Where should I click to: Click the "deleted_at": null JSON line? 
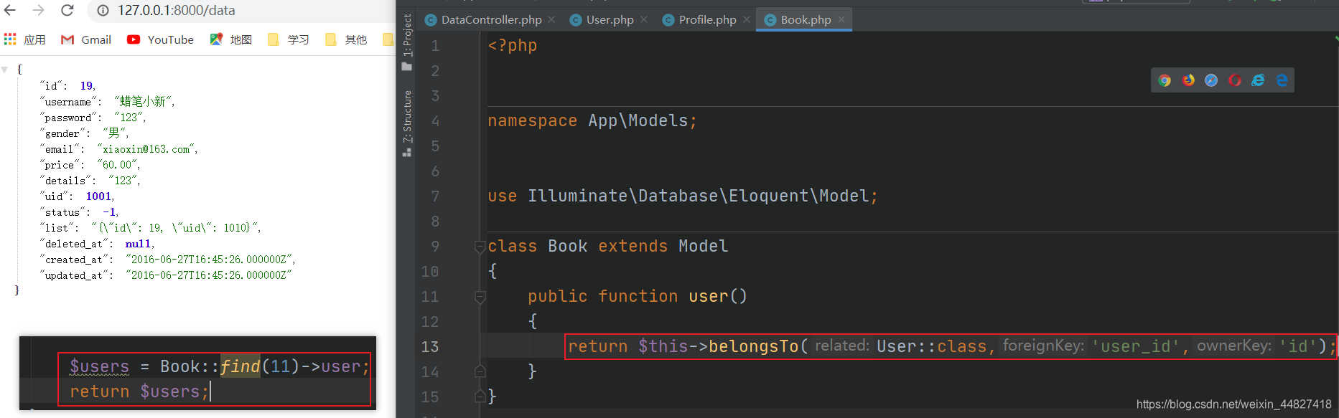tap(97, 244)
